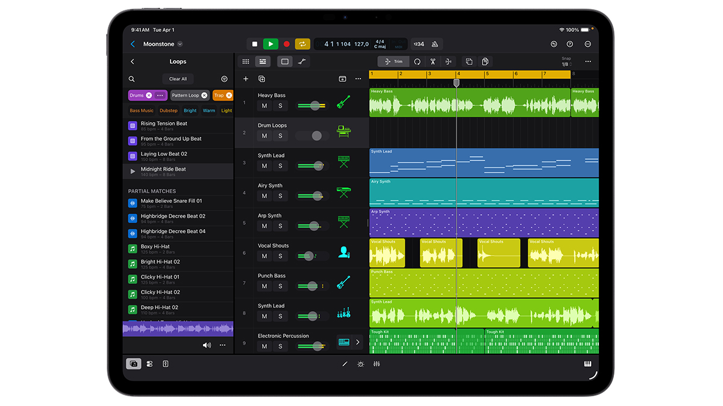
Task: Click the add track plus icon
Action: tap(245, 78)
